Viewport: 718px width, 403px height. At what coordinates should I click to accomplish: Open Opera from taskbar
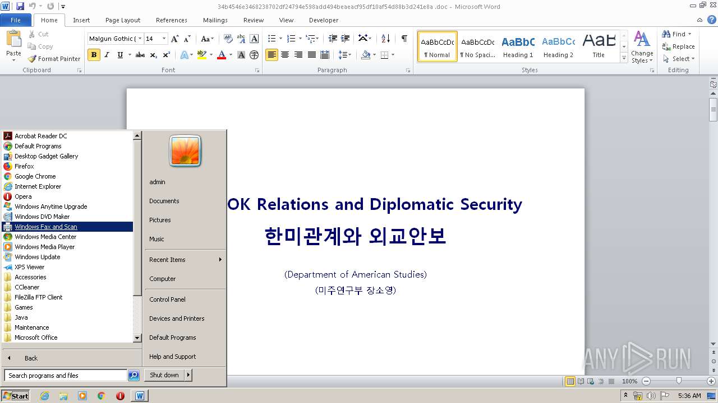pyautogui.click(x=120, y=396)
